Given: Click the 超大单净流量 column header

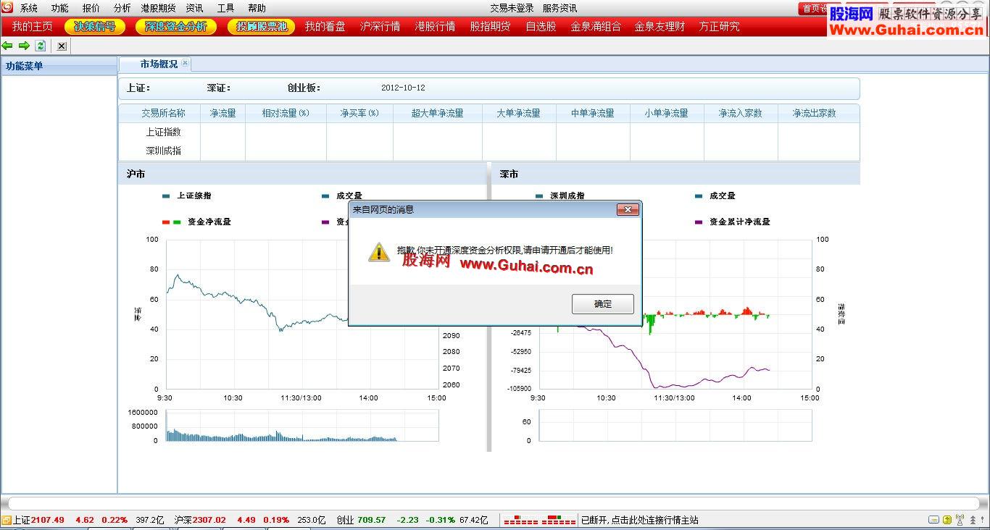Looking at the screenshot, I should [x=437, y=113].
